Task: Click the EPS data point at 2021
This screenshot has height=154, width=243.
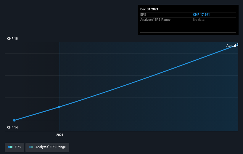Action: click(x=59, y=107)
